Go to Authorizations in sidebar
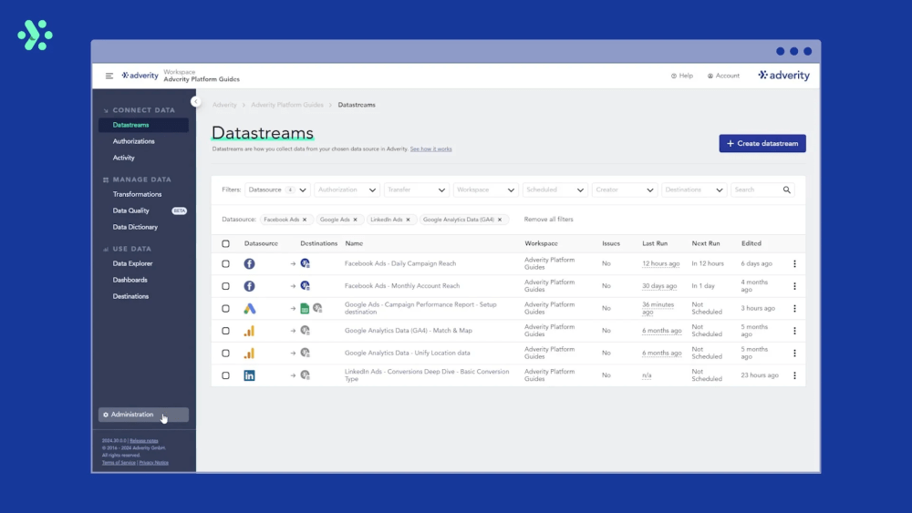Image resolution: width=912 pixels, height=513 pixels. [134, 141]
